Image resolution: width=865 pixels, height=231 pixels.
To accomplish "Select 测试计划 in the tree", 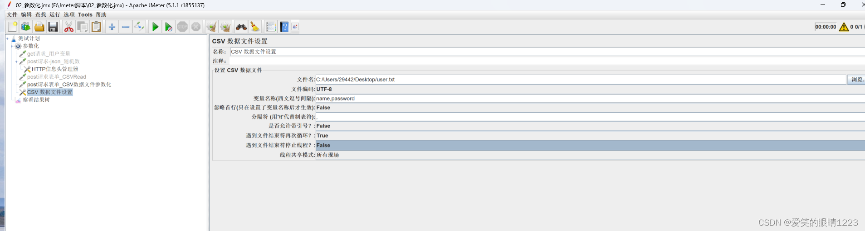I will click(29, 38).
